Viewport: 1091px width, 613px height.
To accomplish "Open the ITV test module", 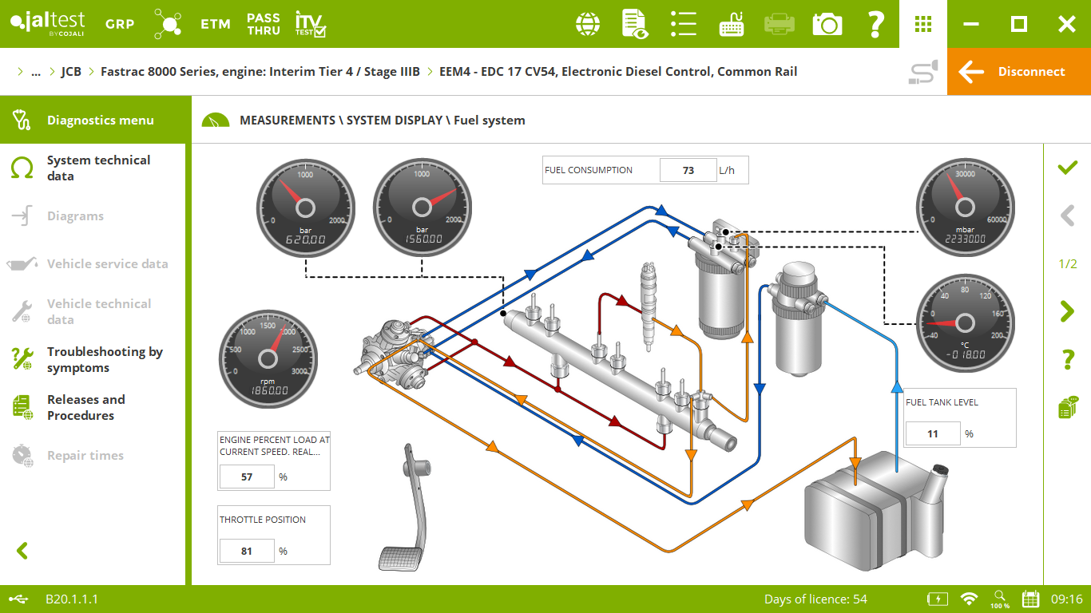I will tap(311, 24).
